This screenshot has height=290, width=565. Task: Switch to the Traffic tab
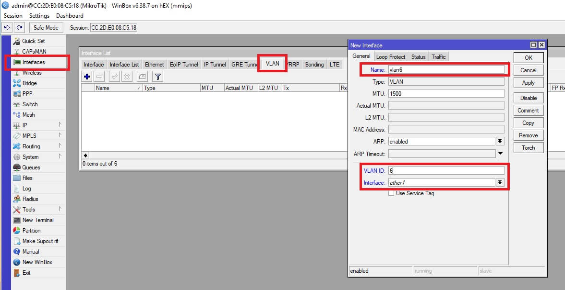click(439, 57)
